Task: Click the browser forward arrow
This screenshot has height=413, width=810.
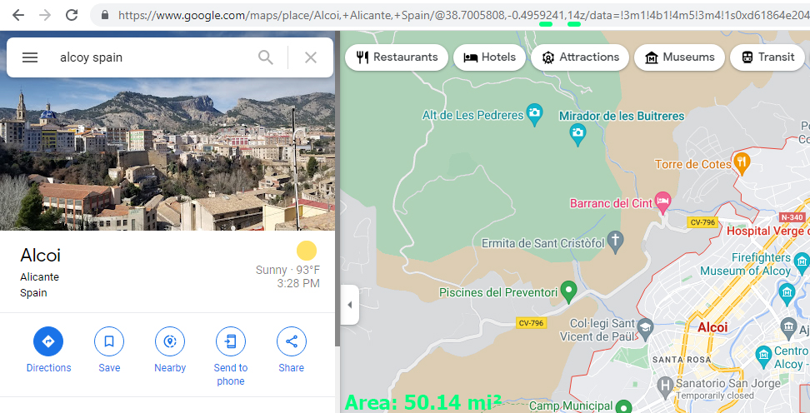Action: point(45,15)
